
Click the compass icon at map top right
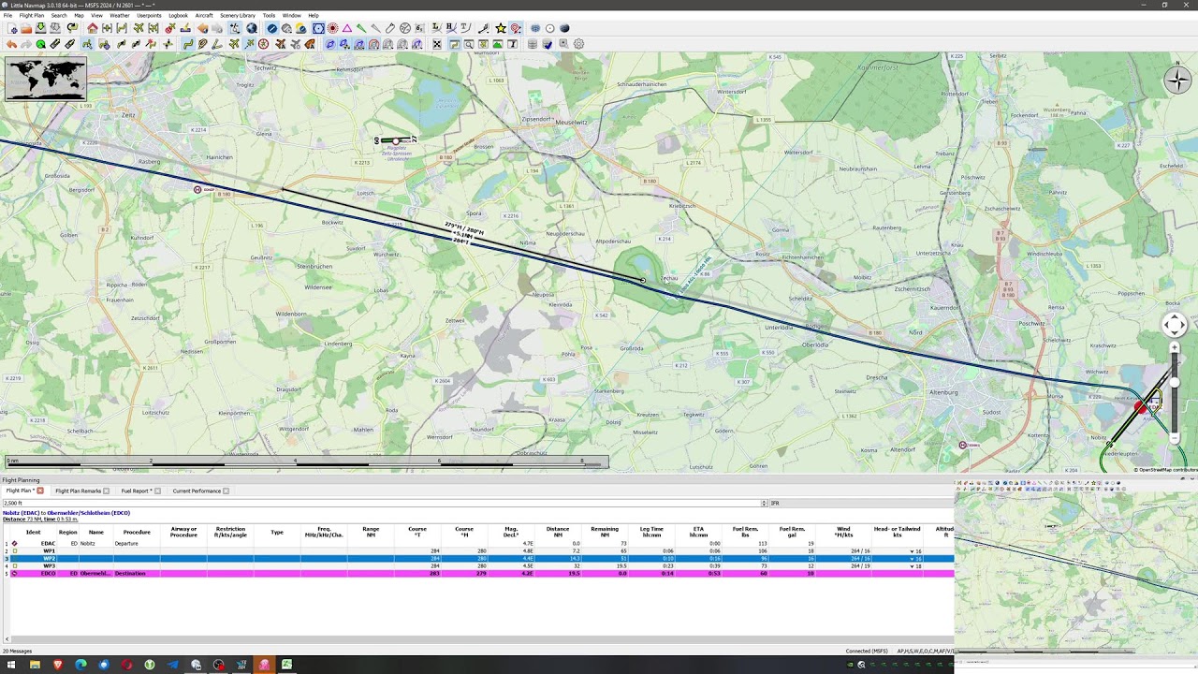tap(1177, 81)
